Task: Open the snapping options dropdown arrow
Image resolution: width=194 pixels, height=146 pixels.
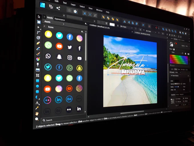Action: tap(159, 28)
